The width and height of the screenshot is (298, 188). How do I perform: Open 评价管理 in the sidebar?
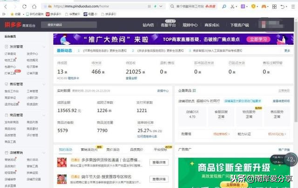click(x=32, y=135)
